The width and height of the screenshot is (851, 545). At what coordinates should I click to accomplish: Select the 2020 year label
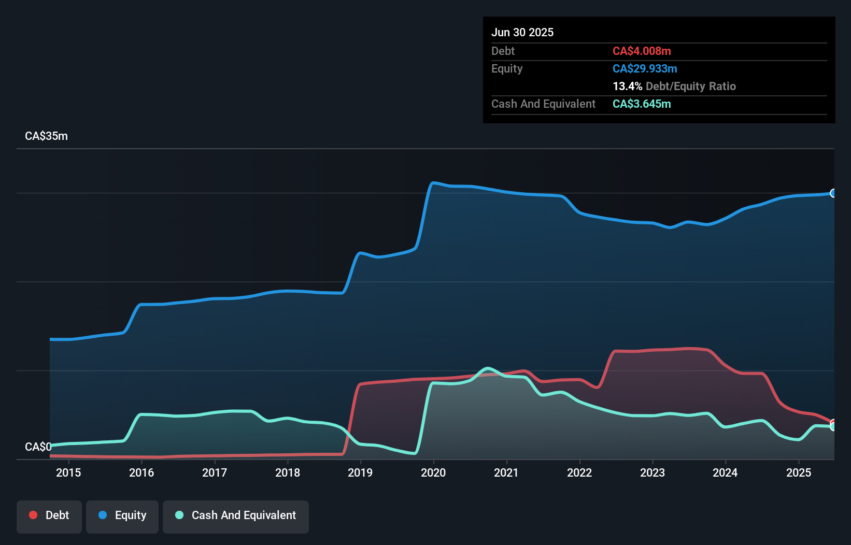coord(433,472)
